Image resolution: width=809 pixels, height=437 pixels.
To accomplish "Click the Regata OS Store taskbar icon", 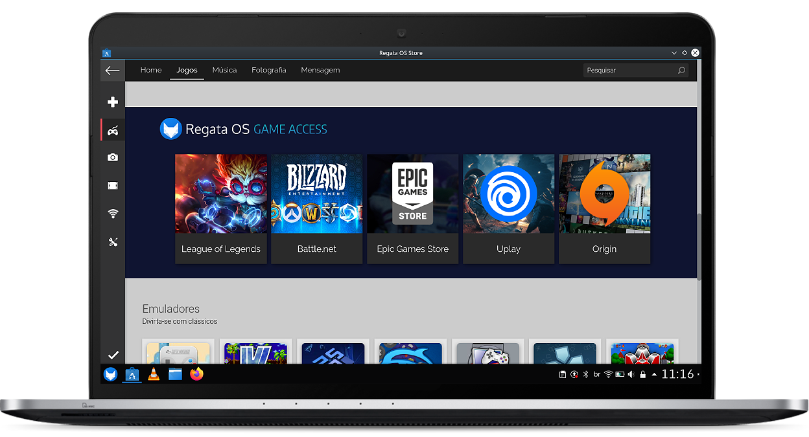I will (x=132, y=374).
